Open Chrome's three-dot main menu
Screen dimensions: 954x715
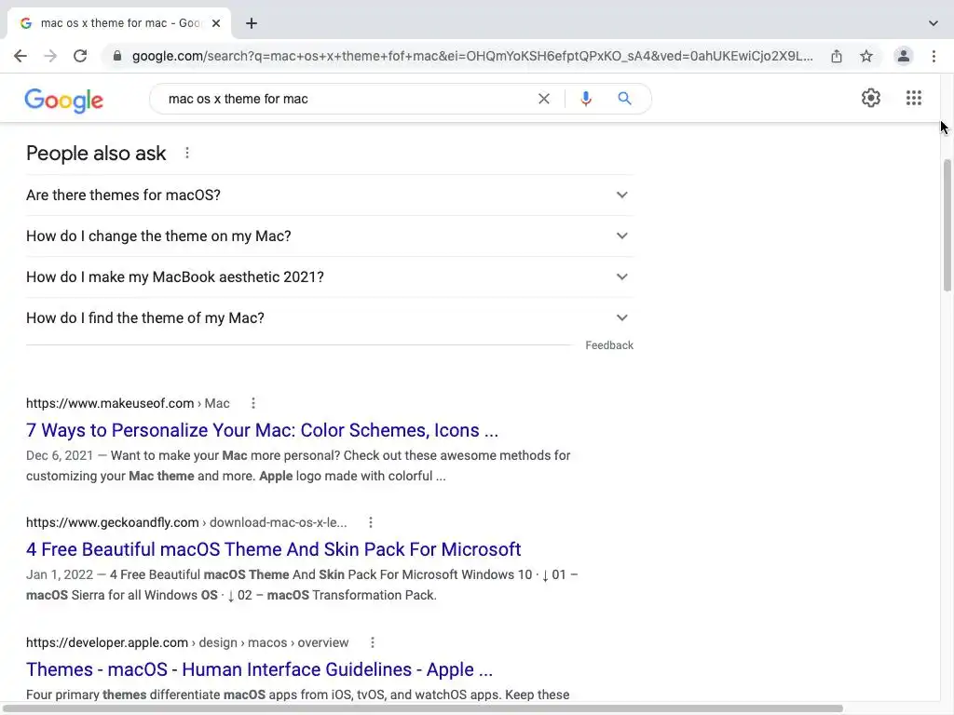click(x=934, y=56)
